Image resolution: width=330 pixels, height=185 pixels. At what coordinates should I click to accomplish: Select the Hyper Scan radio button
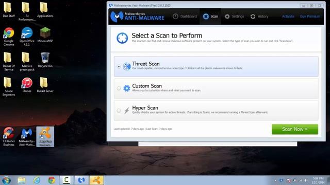click(119, 110)
